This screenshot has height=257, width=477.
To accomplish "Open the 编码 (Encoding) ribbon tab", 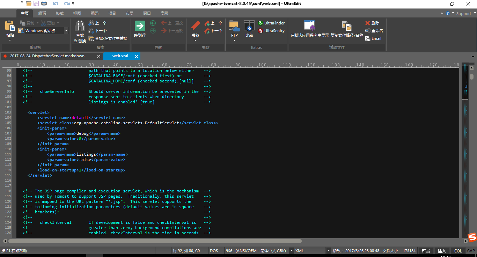I will pyautogui.click(x=94, y=13).
